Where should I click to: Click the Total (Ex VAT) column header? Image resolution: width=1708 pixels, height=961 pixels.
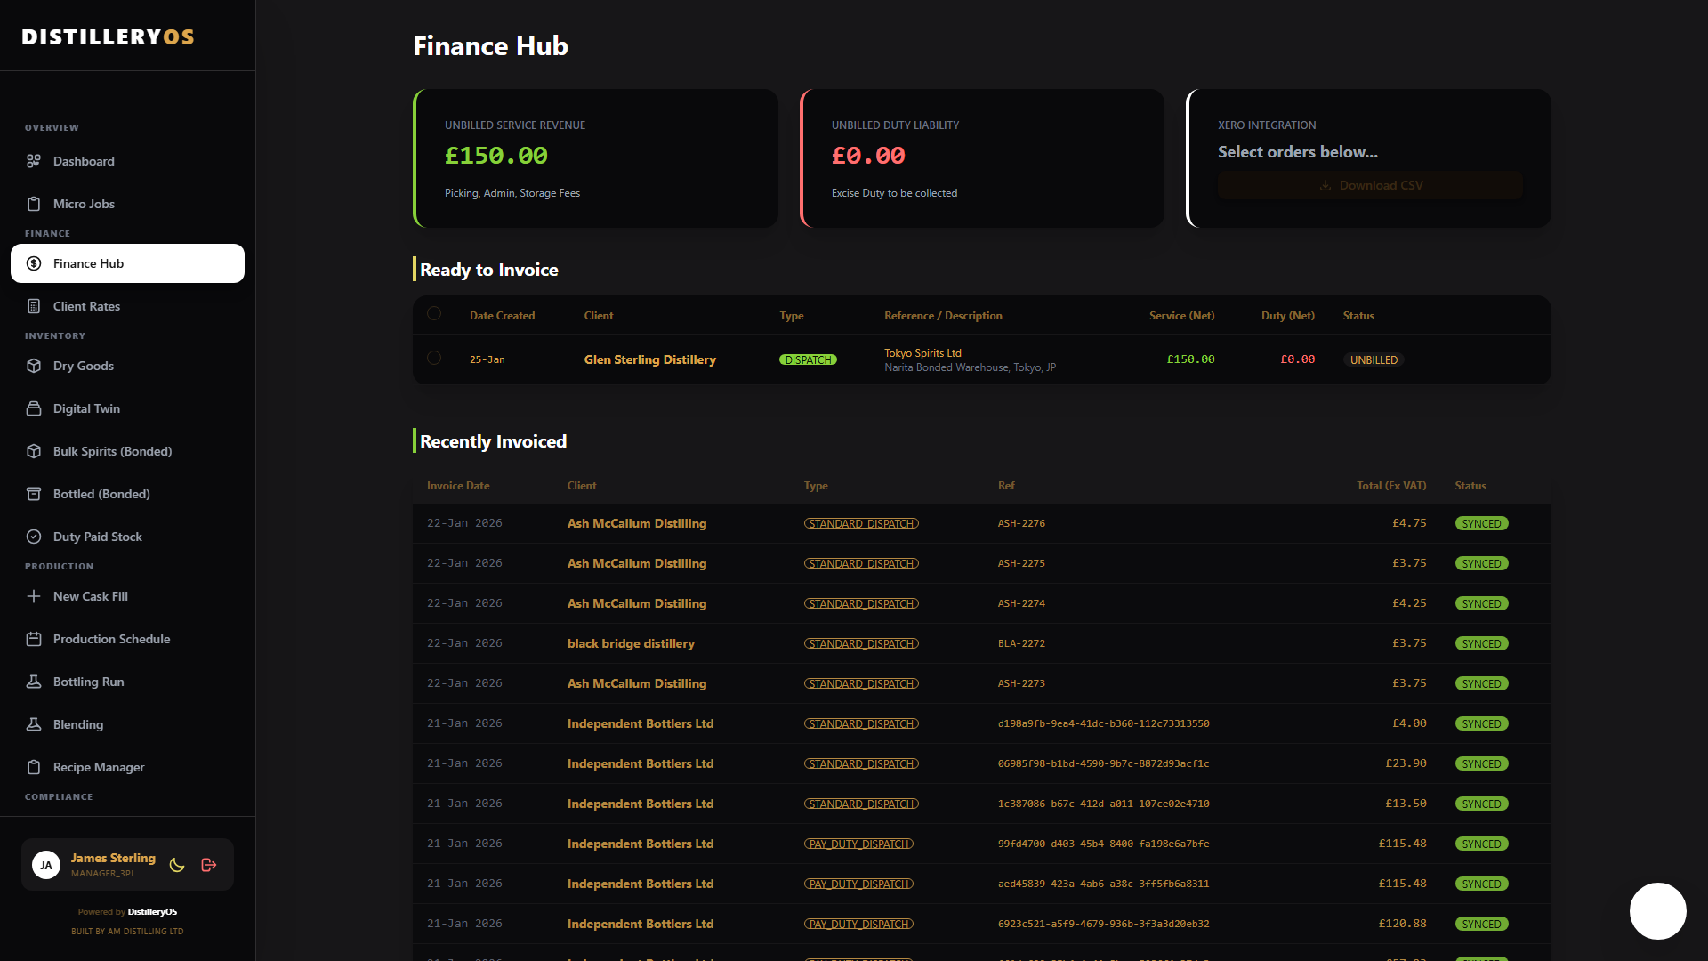tap(1391, 486)
